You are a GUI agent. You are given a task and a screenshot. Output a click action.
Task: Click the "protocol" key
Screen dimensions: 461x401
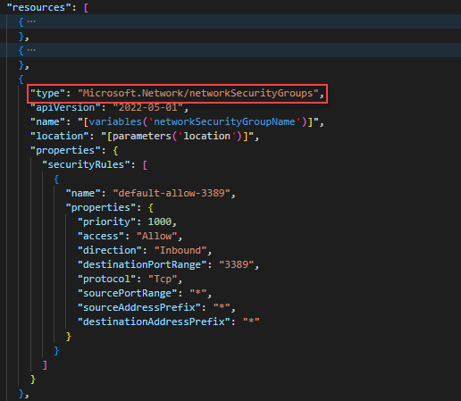point(106,279)
